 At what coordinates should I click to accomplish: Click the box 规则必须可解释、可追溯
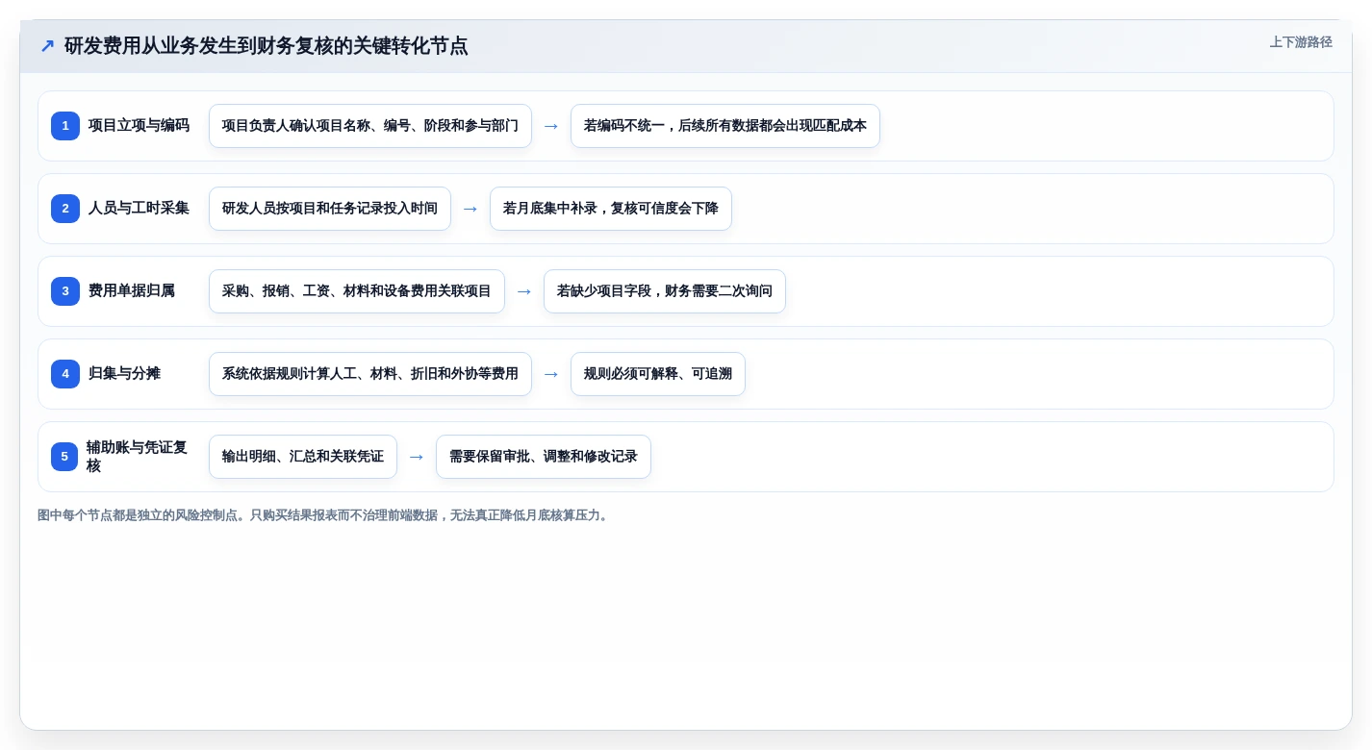(x=658, y=374)
